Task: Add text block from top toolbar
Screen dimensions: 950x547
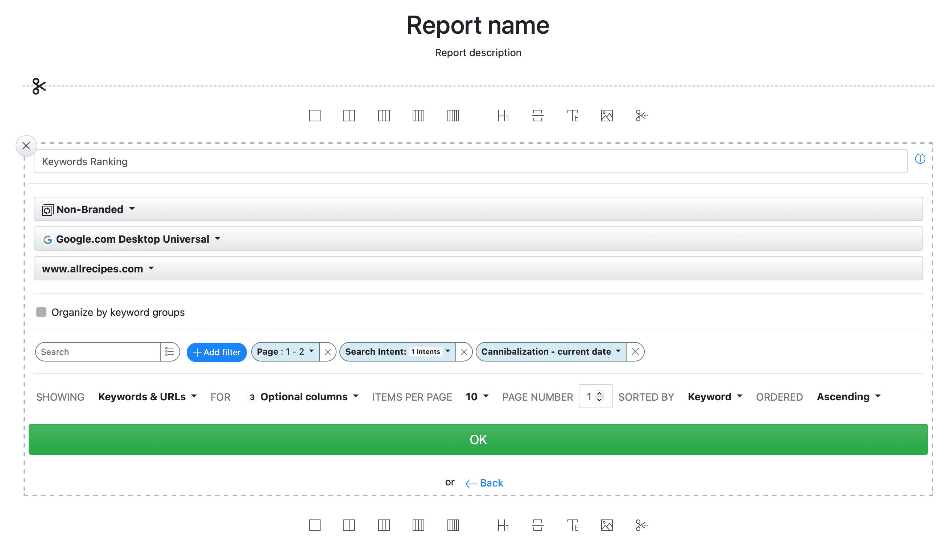Action: point(572,115)
